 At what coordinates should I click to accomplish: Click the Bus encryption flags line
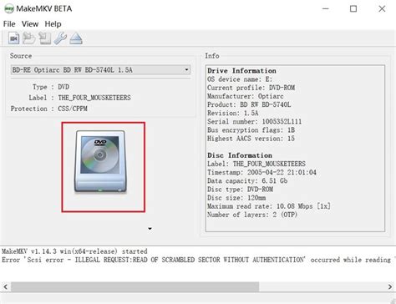(251, 130)
